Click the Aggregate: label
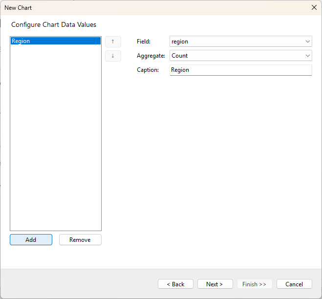The width and height of the screenshot is (322, 299). pos(151,56)
